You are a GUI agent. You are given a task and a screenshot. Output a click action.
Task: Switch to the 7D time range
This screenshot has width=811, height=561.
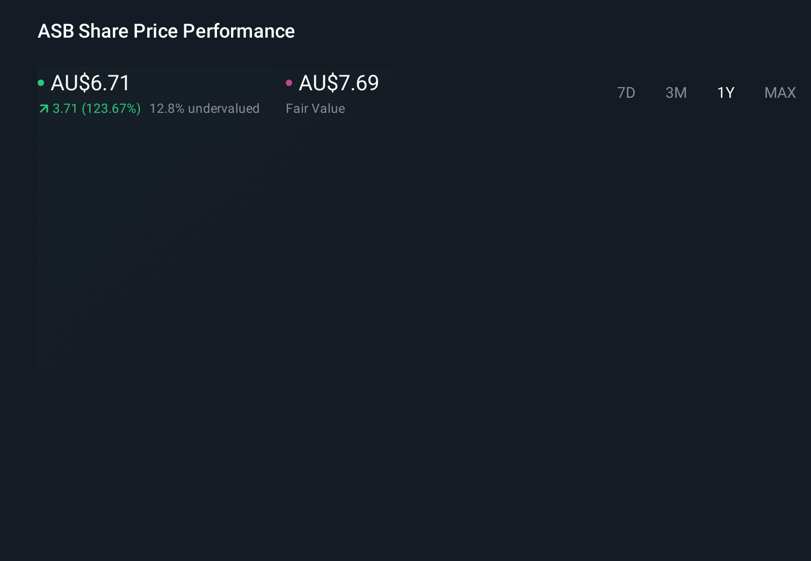[x=626, y=92]
